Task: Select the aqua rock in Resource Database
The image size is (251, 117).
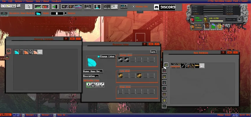Action: click(17, 52)
